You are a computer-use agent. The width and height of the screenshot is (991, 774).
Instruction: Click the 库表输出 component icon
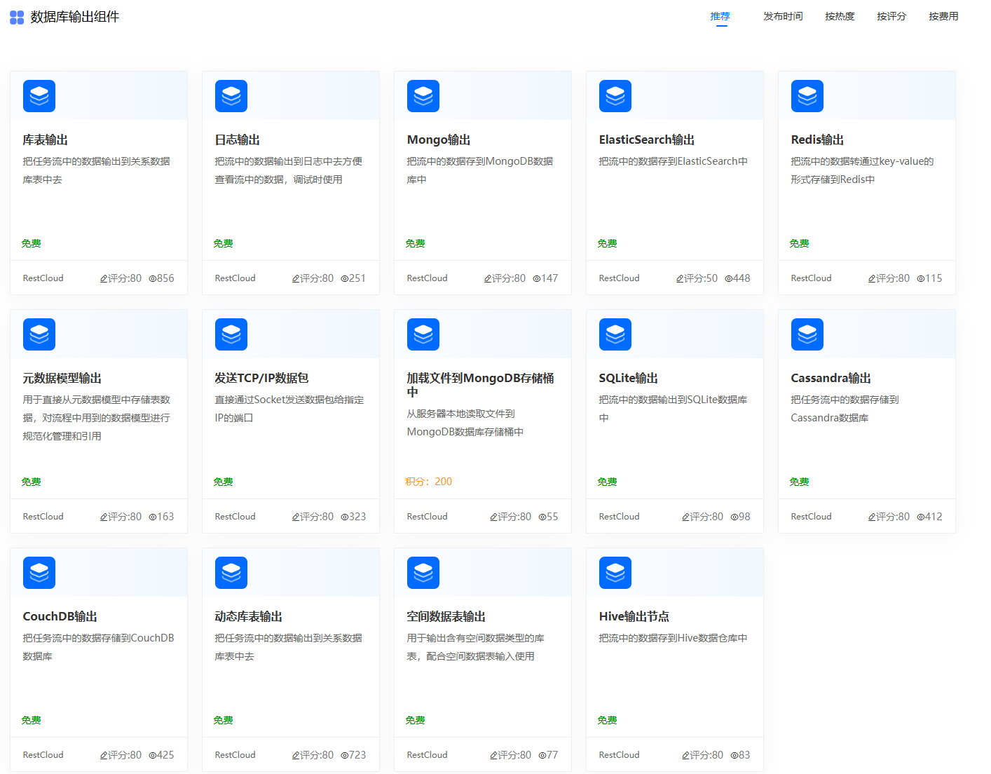point(39,96)
